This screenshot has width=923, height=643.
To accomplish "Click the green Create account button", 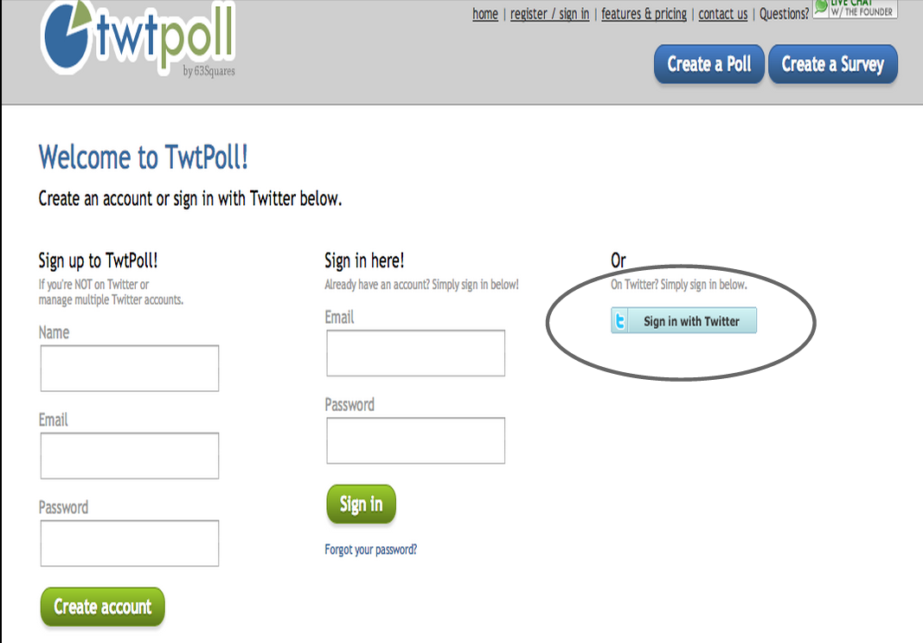I will [x=102, y=607].
